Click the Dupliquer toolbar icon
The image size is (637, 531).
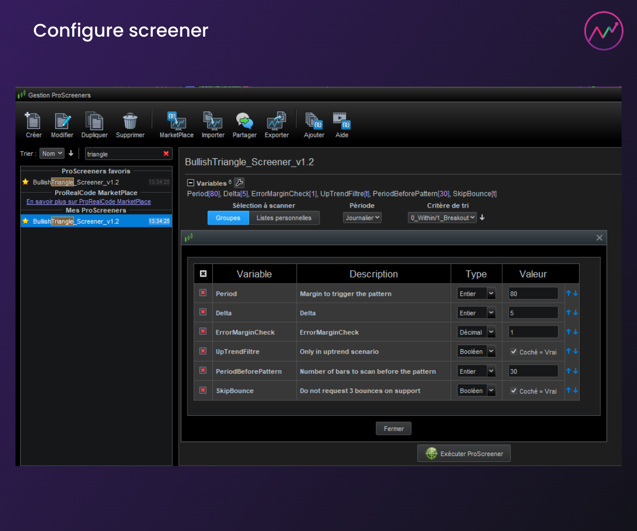tap(94, 122)
